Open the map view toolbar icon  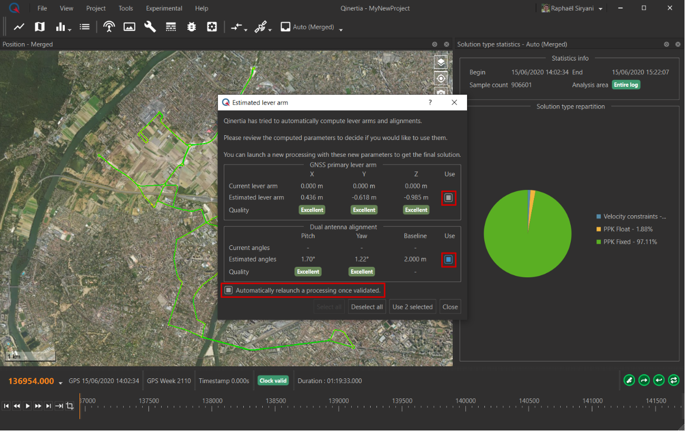click(40, 27)
